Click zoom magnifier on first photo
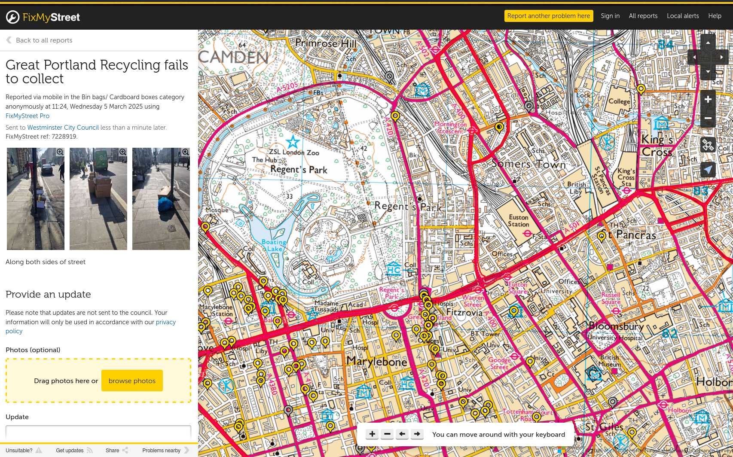733x457 pixels. coord(60,152)
